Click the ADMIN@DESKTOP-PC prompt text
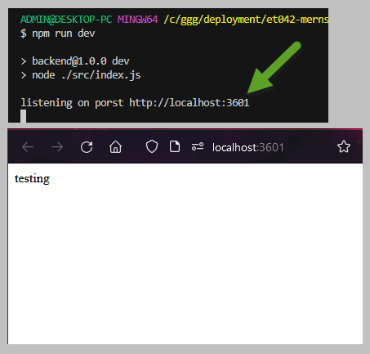This screenshot has width=370, height=354. point(66,20)
